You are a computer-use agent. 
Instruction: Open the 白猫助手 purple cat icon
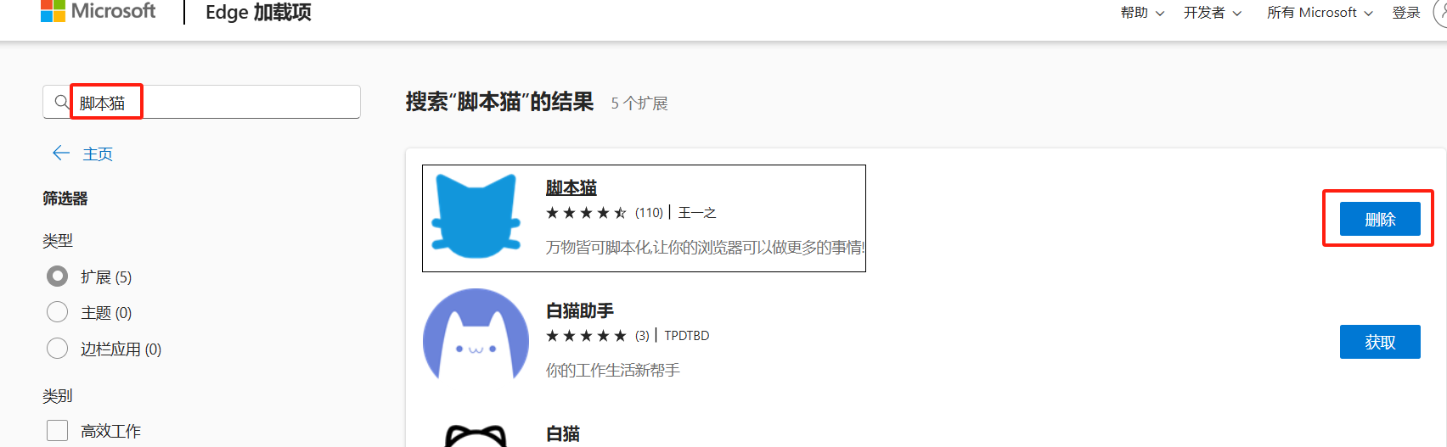[476, 334]
